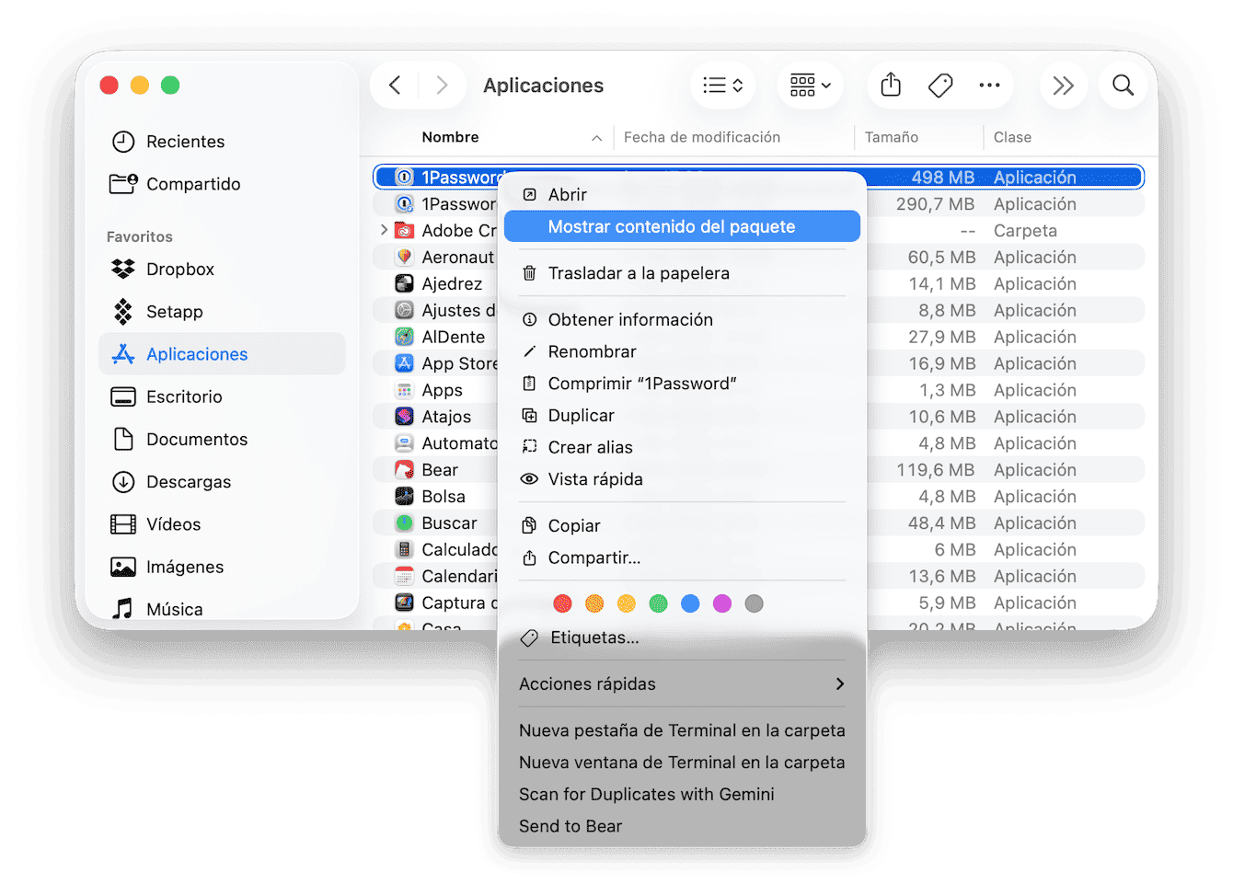This screenshot has width=1233, height=884.
Task: Apply the purple color tag
Action: point(722,603)
